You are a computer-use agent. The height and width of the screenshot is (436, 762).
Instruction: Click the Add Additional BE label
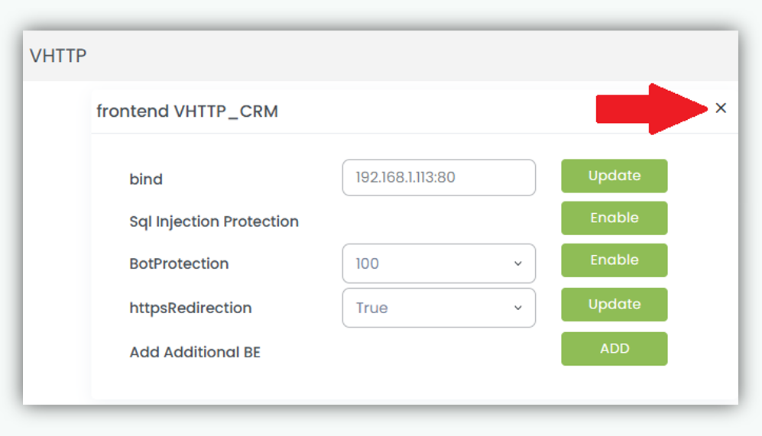click(195, 352)
